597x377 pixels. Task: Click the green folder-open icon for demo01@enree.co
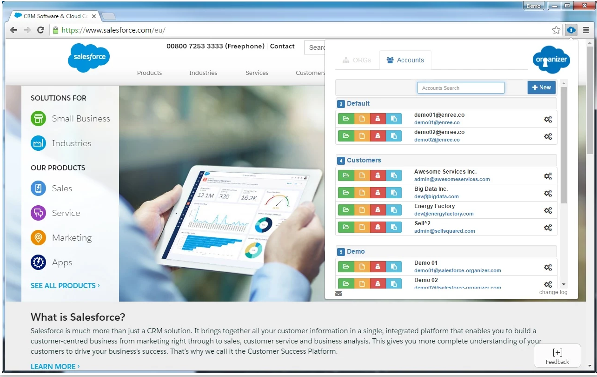[x=346, y=119]
